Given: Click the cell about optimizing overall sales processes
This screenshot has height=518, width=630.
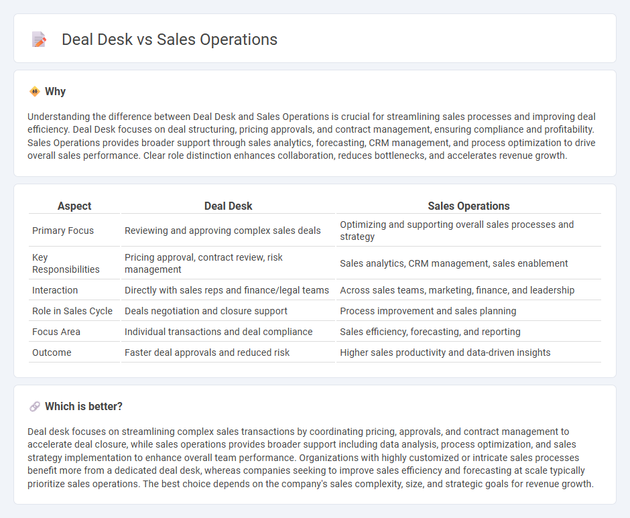Looking at the screenshot, I should tap(468, 231).
